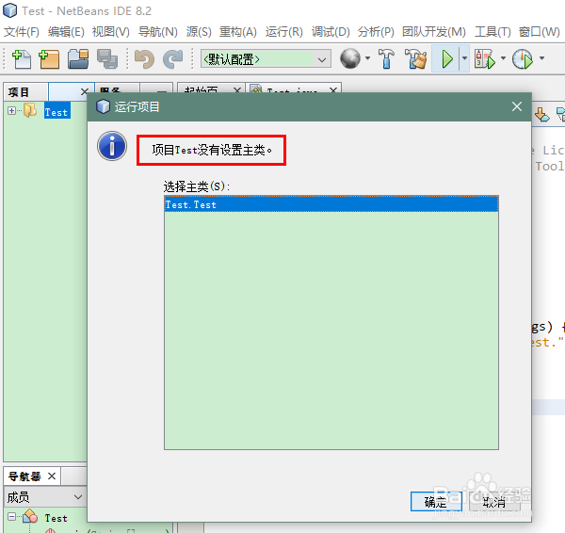The image size is (565, 533).
Task: Select Test project in Projects tree
Action: (56, 112)
